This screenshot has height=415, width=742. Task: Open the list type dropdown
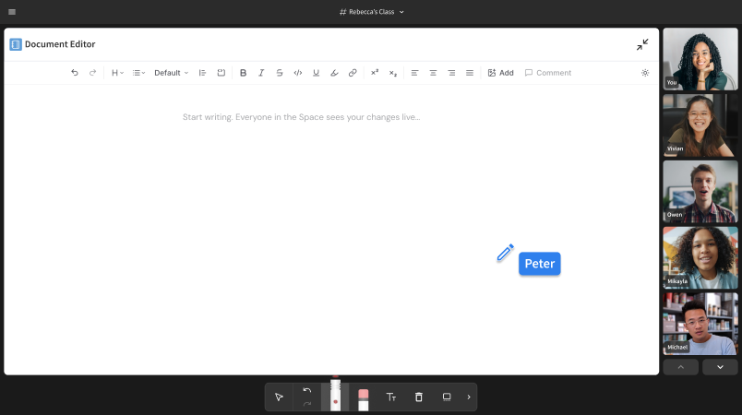tap(138, 73)
